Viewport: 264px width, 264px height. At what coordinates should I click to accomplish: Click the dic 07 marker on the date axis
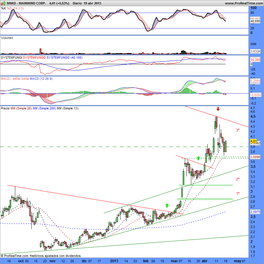[x=87, y=261]
